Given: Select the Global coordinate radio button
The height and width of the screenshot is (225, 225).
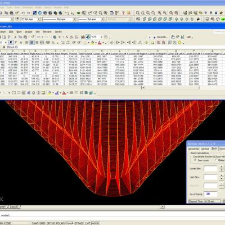Looking at the screenshot, I should [x=216, y=160].
